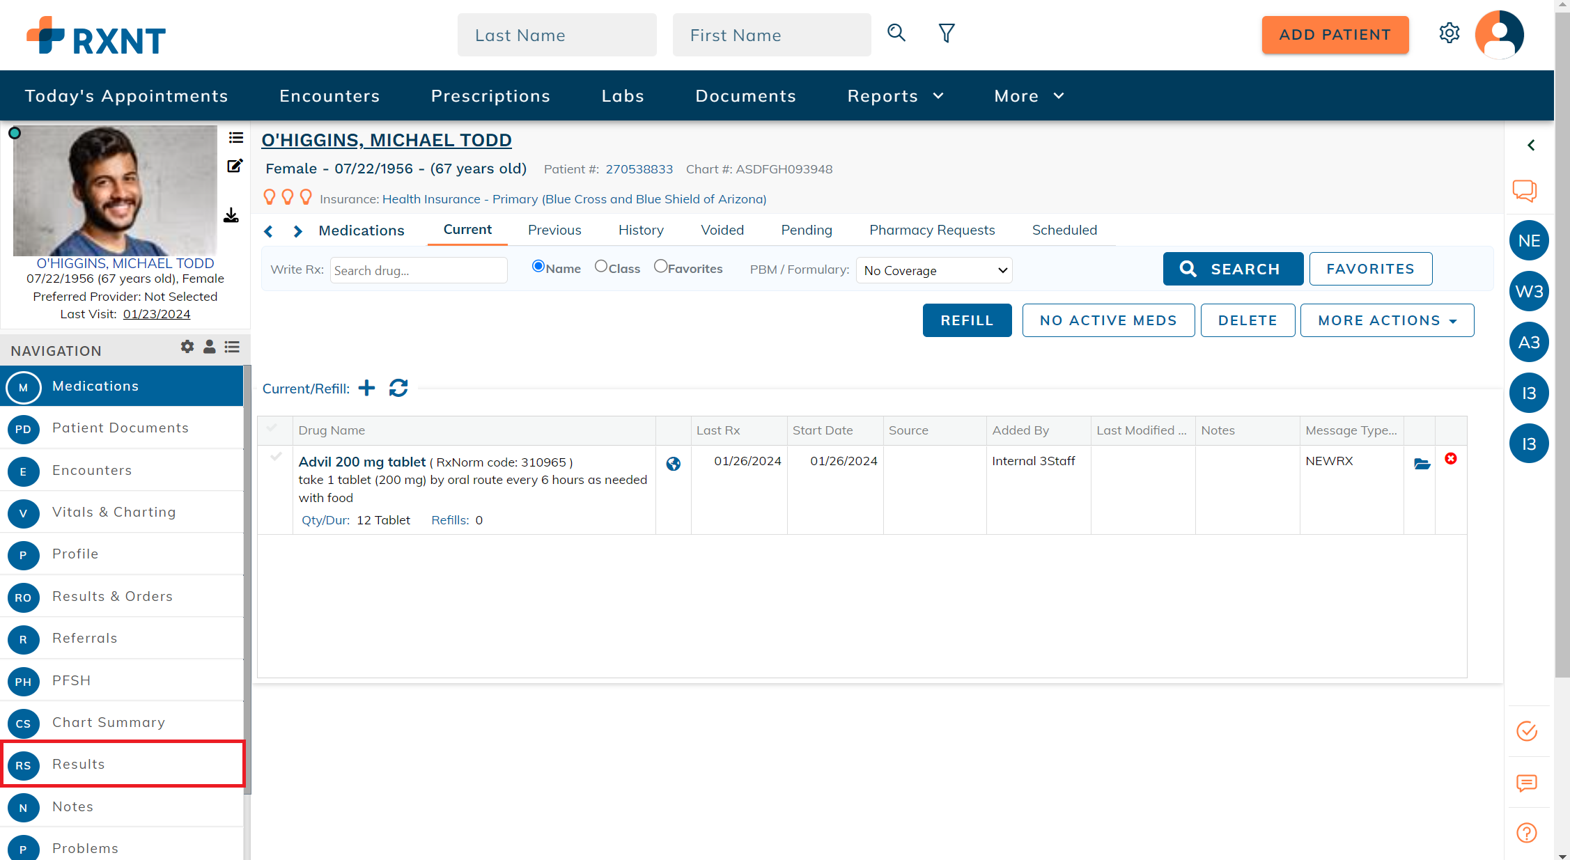Viewport: 1570px width, 860px height.
Task: Expand the MORE ACTIONS dropdown
Action: click(1387, 320)
